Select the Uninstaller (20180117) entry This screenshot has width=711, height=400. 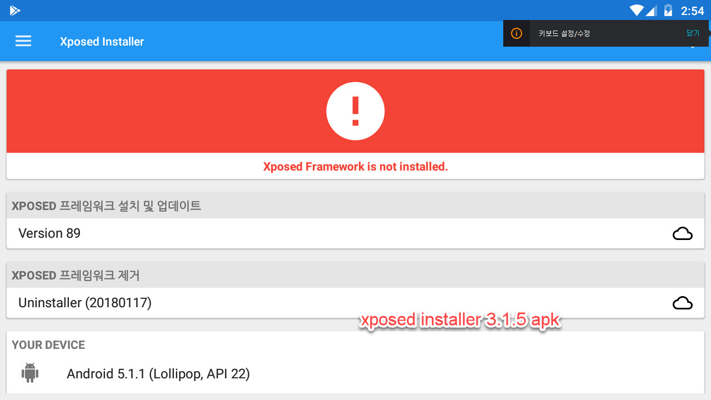pyautogui.click(x=355, y=303)
